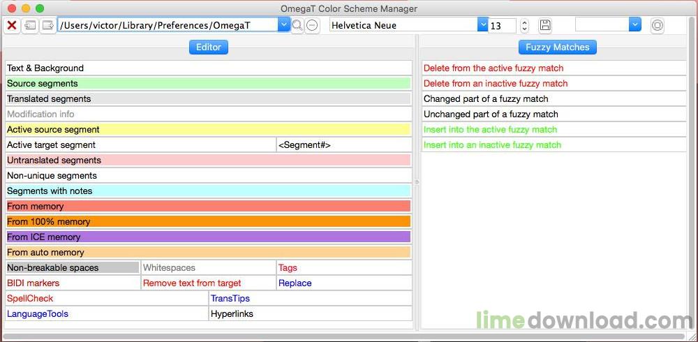Click the export scheme icon

pyautogui.click(x=47, y=25)
